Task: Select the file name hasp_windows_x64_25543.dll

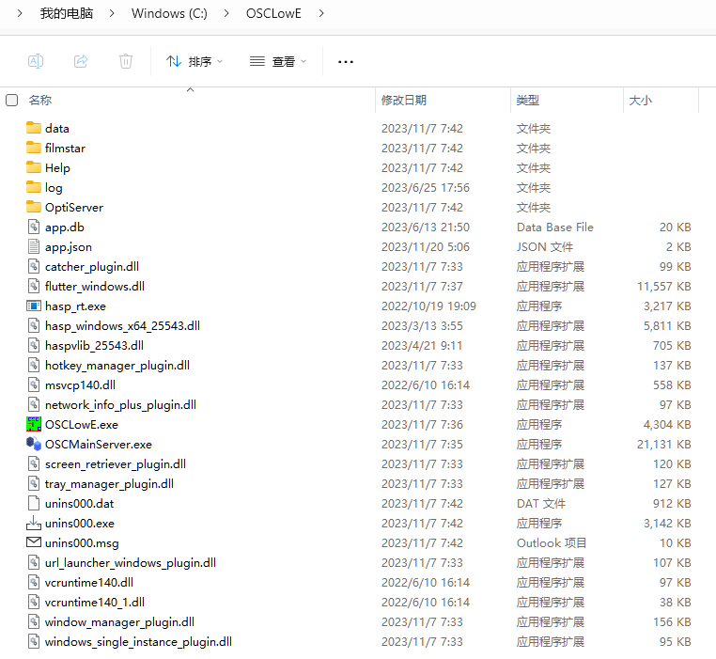Action: 122,326
